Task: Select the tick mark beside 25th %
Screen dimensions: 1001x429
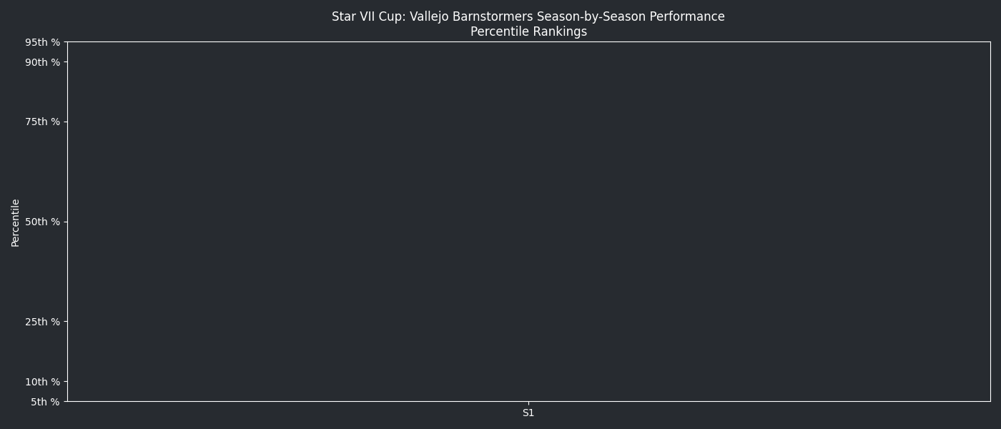Action: click(x=66, y=322)
